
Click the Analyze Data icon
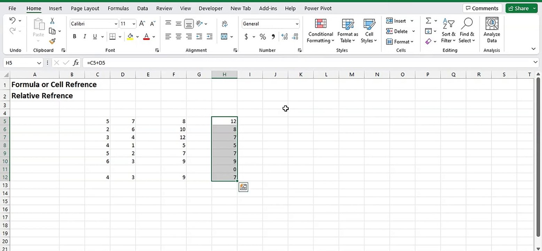coord(491,31)
